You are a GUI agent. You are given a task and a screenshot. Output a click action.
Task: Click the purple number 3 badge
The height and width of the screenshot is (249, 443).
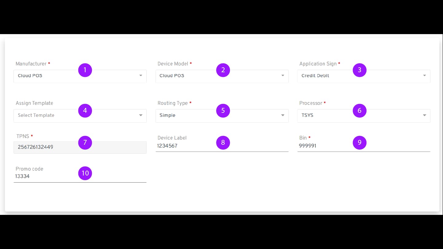(359, 70)
